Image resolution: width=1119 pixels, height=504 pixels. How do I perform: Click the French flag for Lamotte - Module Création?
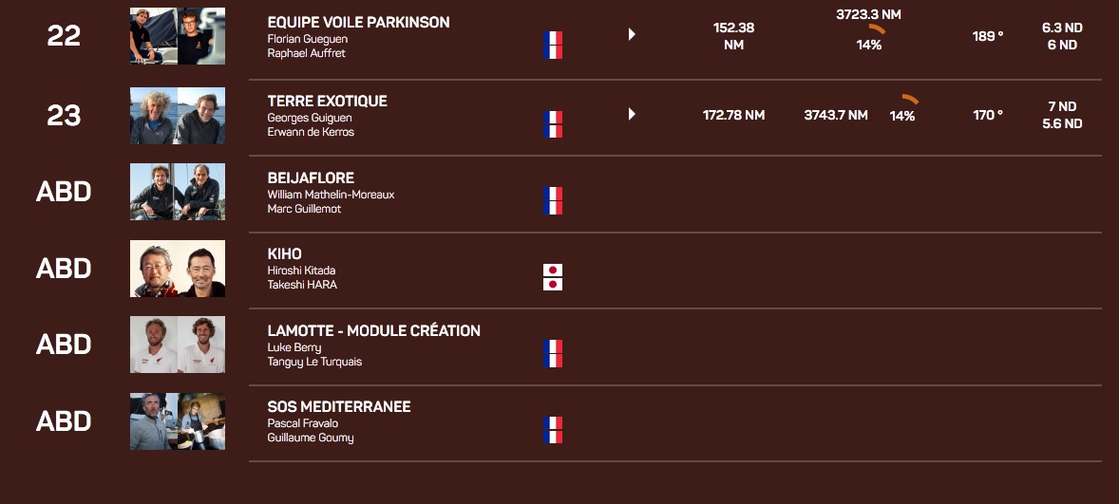(x=553, y=353)
